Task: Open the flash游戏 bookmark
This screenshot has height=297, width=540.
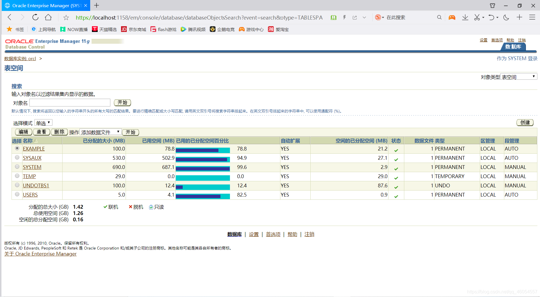Action: click(163, 29)
